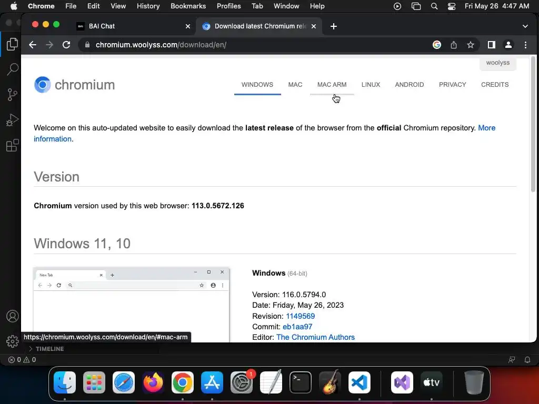The width and height of the screenshot is (539, 404).
Task: Open Accounts icon in VS Code activity bar
Action: pos(13,316)
